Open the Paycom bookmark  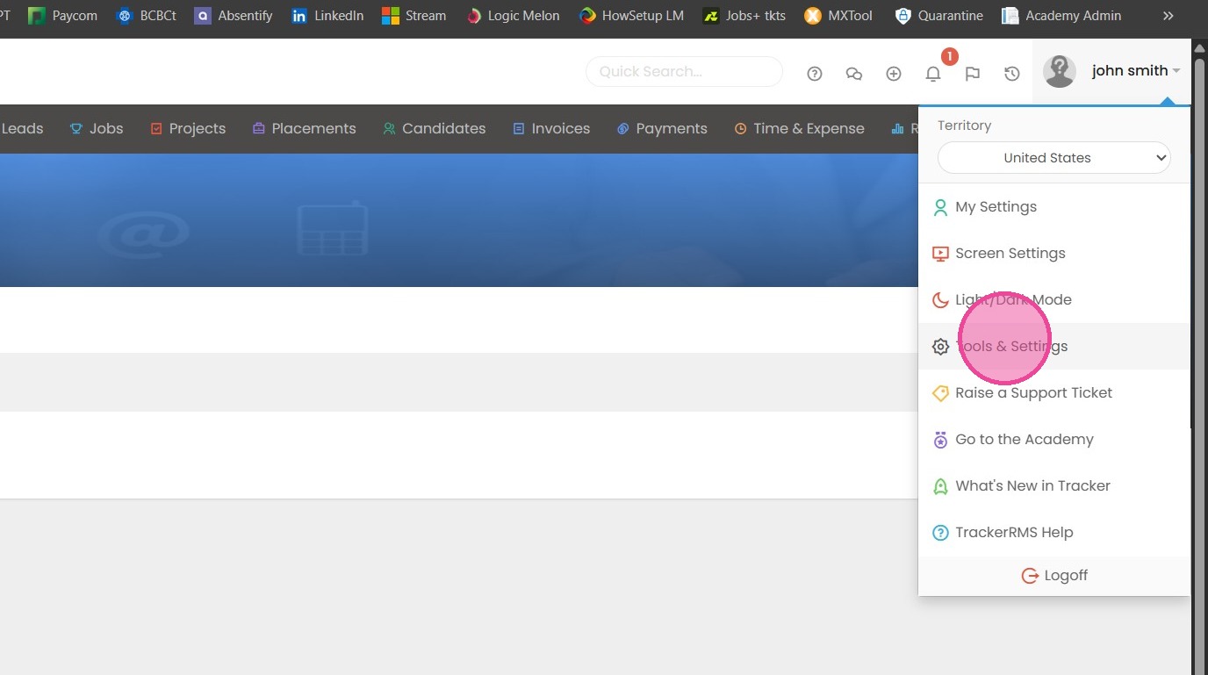(x=62, y=15)
